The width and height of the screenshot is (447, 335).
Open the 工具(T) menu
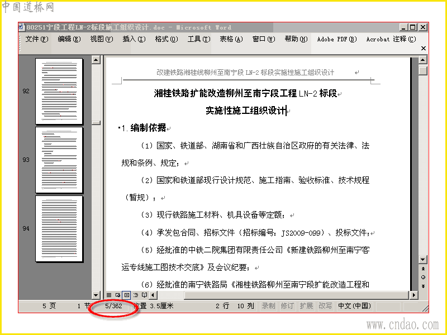coord(199,39)
